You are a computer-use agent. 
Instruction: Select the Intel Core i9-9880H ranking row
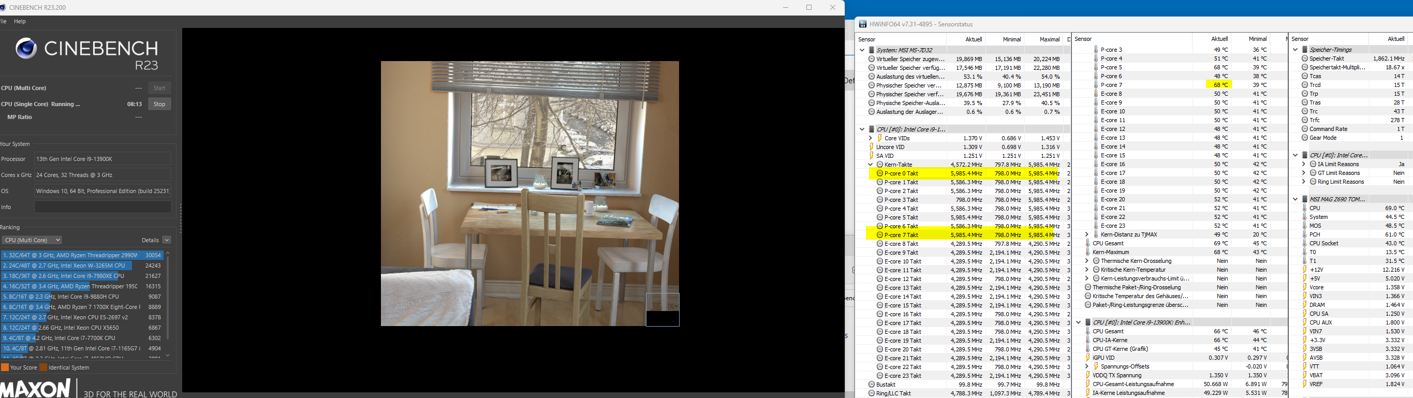(x=82, y=297)
